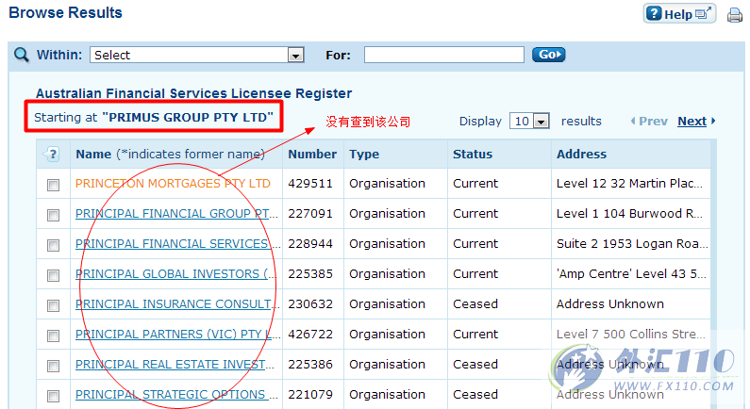Click number 225385 cell
The height and width of the screenshot is (409, 750).
click(x=310, y=274)
